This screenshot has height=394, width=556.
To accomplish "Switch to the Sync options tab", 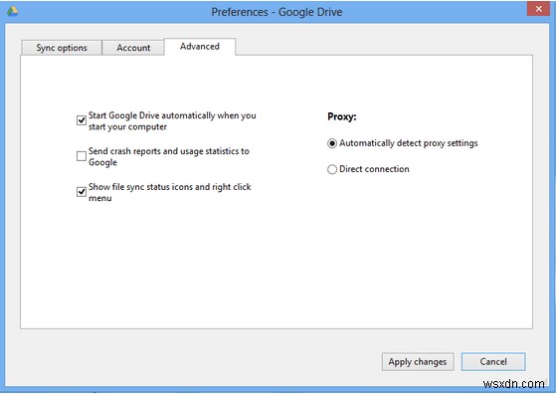I will [62, 48].
